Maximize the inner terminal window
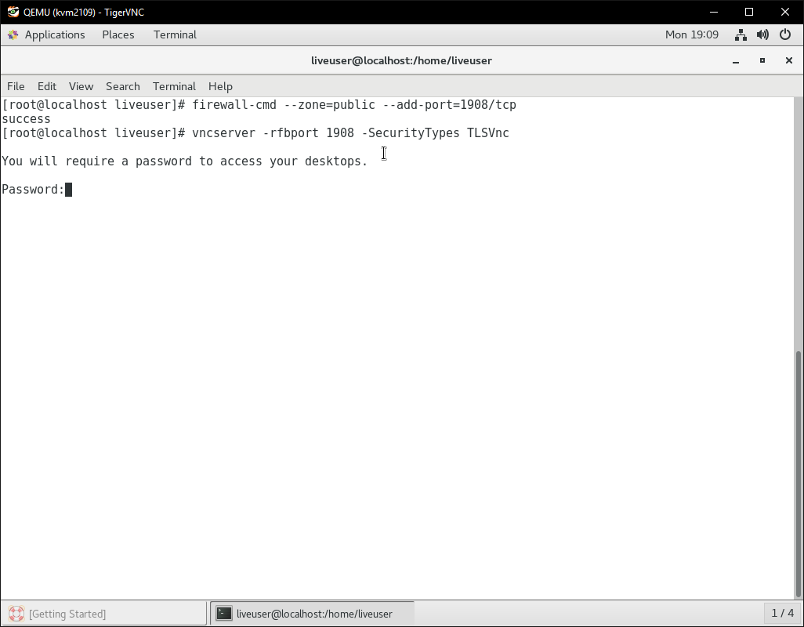 tap(762, 60)
